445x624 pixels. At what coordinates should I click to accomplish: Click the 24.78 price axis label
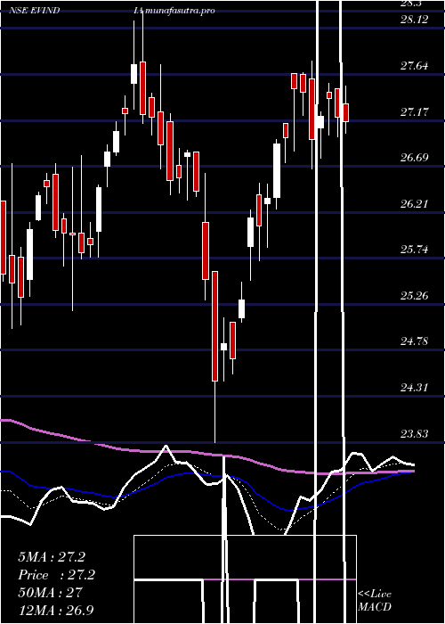415,341
